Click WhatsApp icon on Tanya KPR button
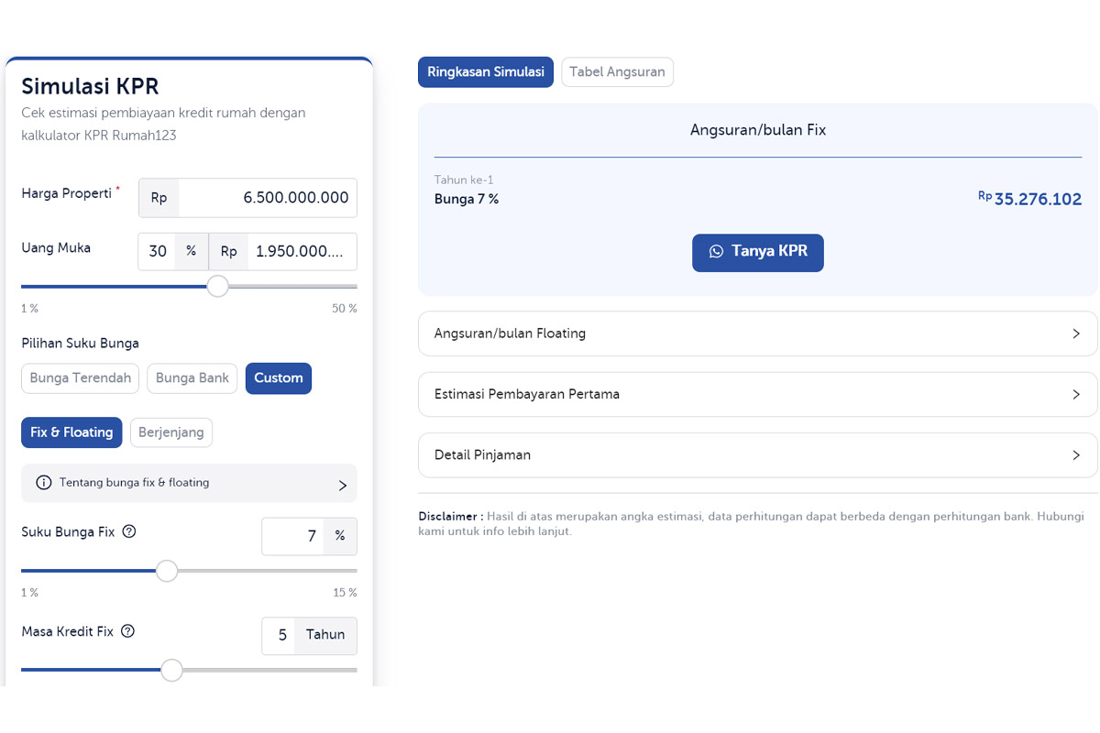The image size is (1100, 733). coord(716,252)
